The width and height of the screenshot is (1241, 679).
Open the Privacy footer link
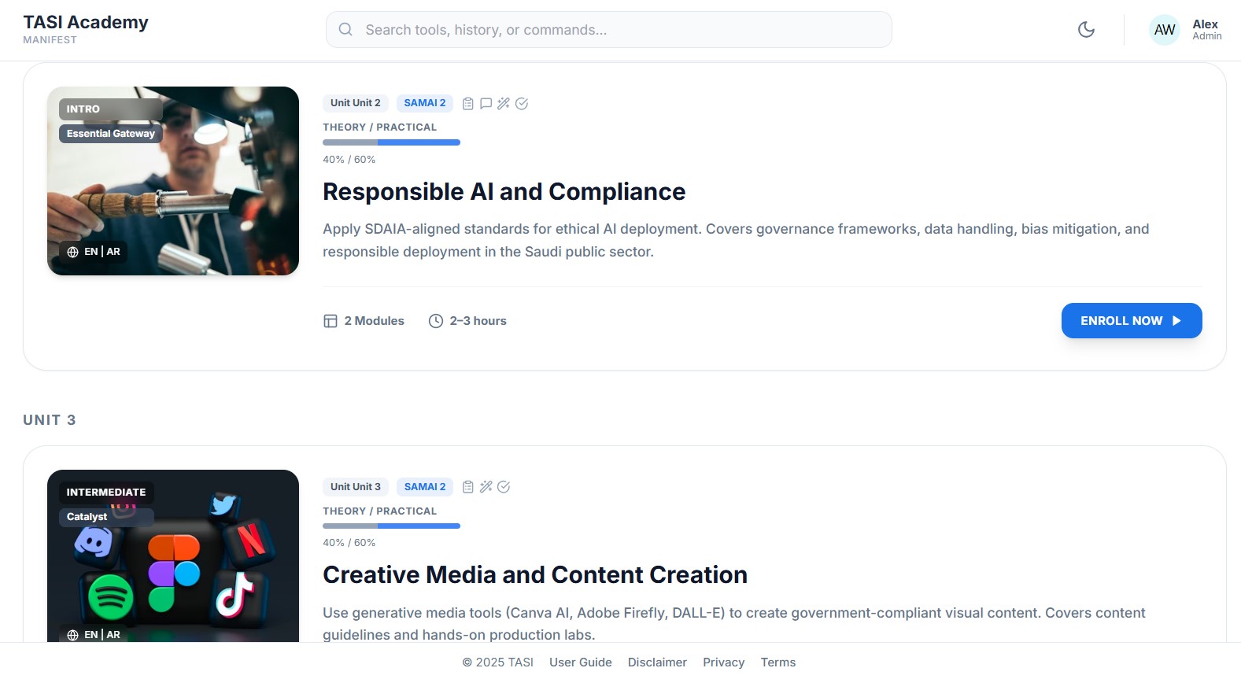coord(723,662)
